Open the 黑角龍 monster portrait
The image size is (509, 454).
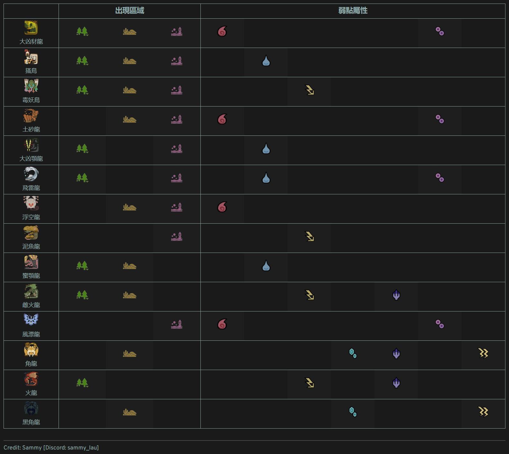pos(31,409)
